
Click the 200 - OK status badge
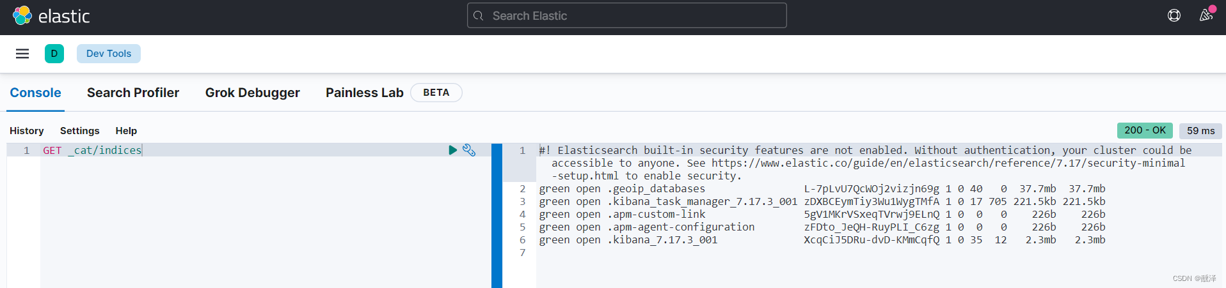point(1145,130)
